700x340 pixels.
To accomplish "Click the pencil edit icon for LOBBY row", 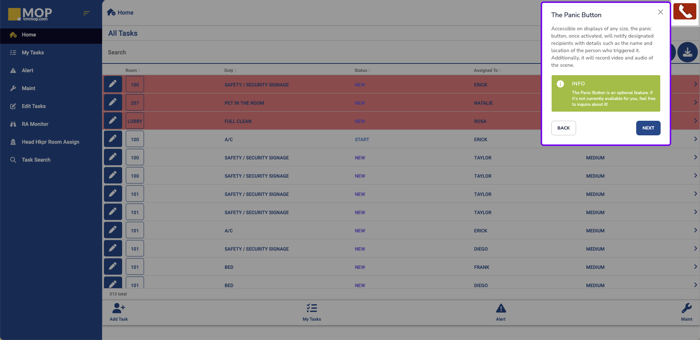I will point(113,121).
